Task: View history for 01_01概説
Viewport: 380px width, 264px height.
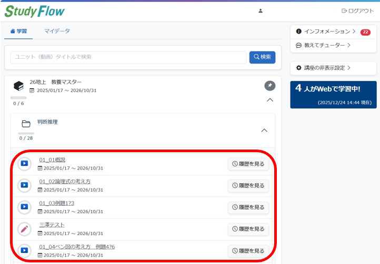Action: [248, 164]
